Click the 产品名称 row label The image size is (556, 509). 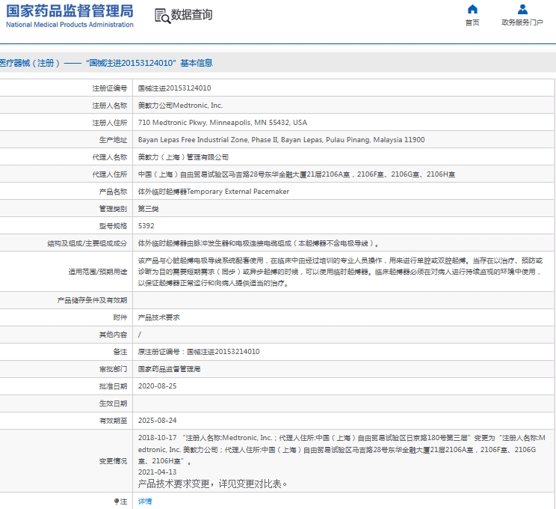click(113, 192)
